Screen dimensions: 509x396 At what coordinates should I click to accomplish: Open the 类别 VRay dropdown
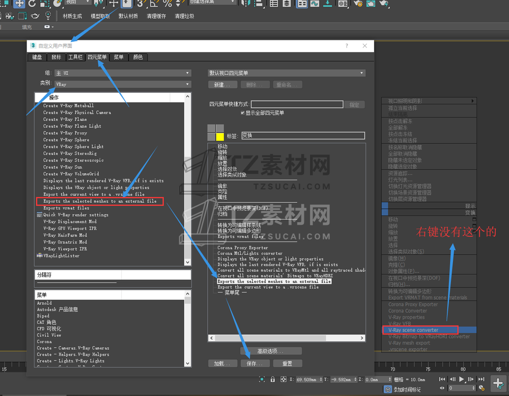pyautogui.click(x=123, y=84)
